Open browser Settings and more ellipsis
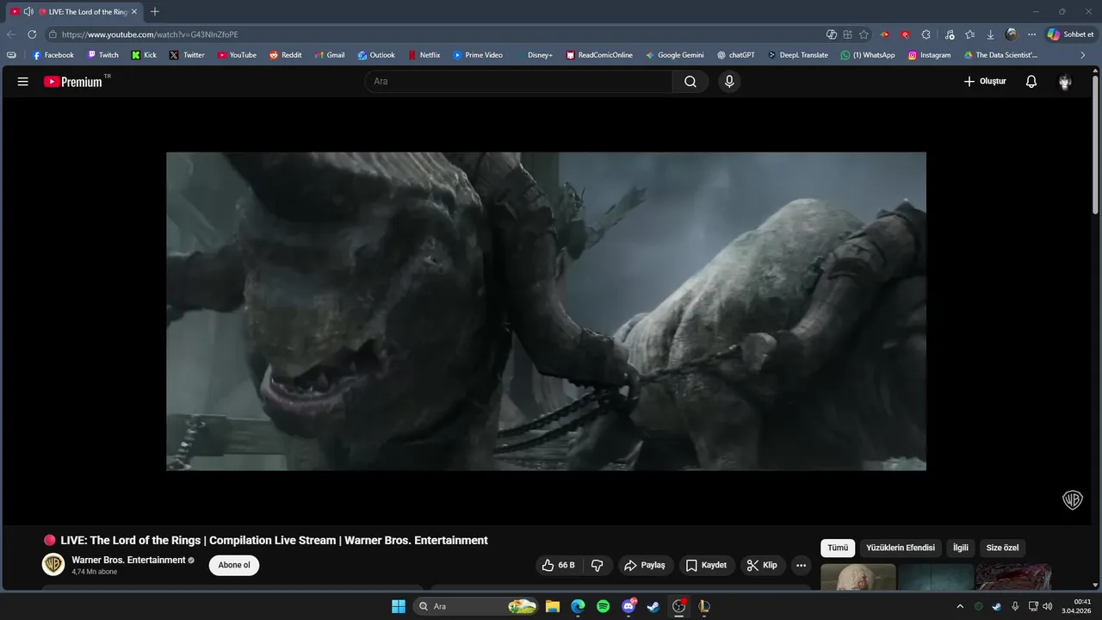The height and width of the screenshot is (620, 1102). pos(1032,34)
